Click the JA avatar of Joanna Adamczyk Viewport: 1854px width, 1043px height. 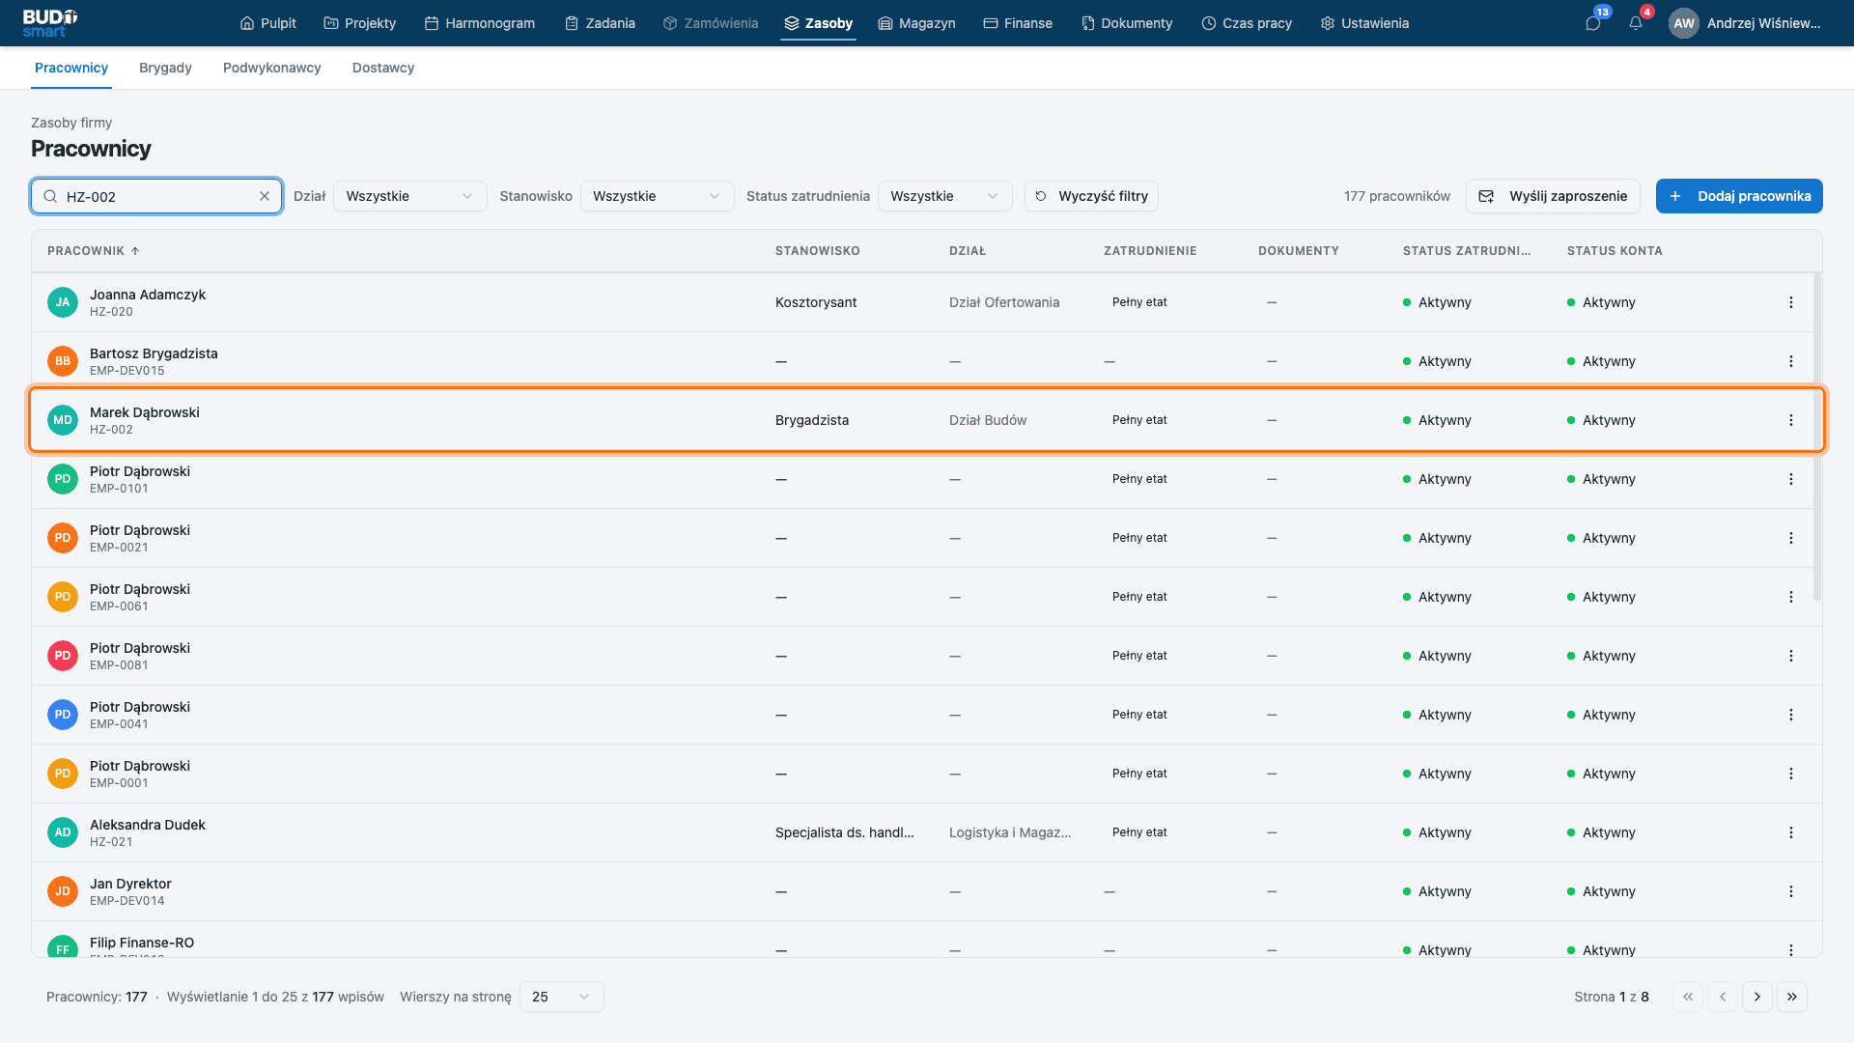pyautogui.click(x=63, y=302)
